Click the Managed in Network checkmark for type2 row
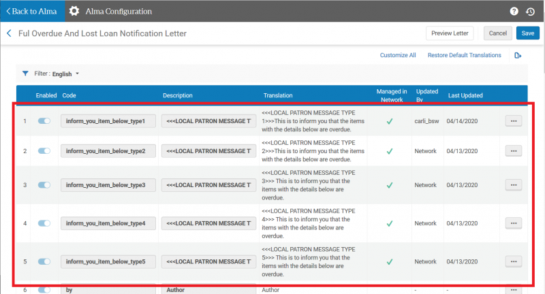 [x=390, y=151]
